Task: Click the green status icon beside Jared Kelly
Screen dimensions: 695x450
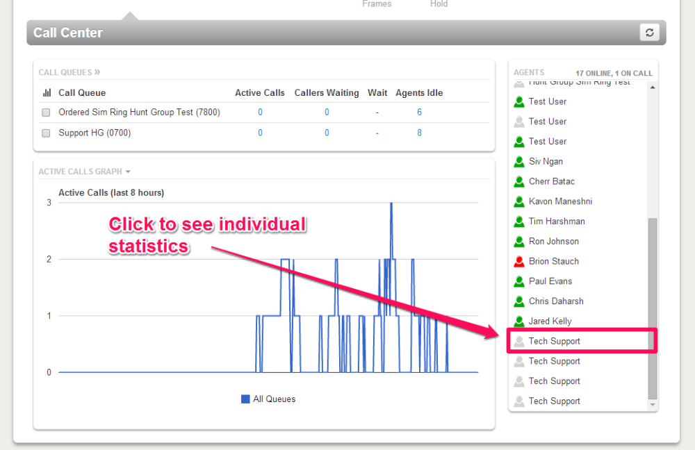Action: pyautogui.click(x=518, y=321)
